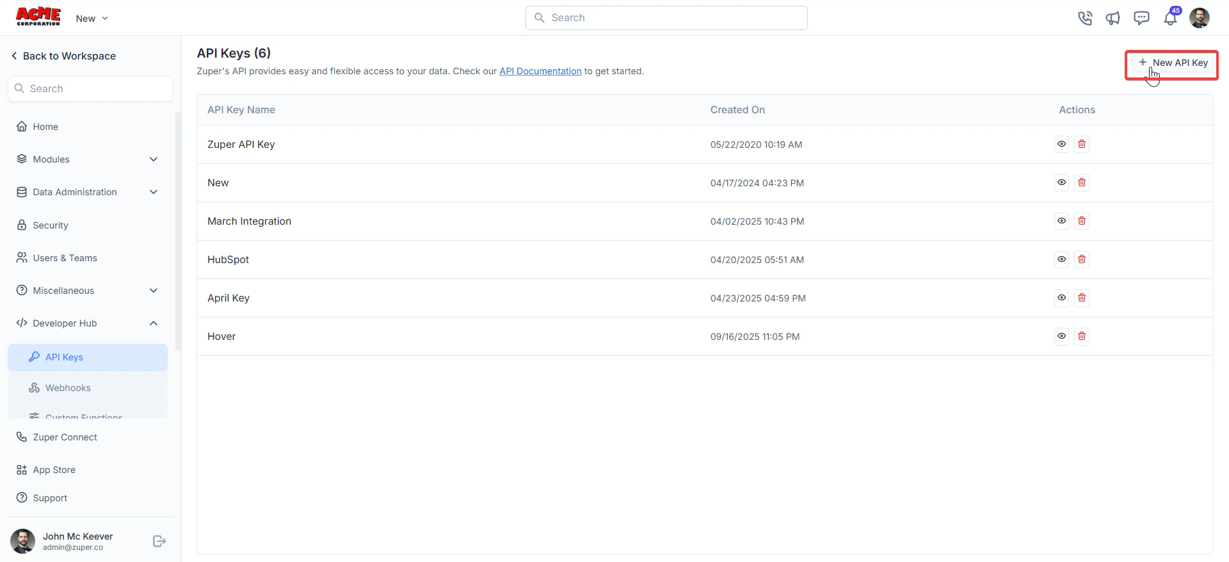Select API Keys in Developer Hub
Image resolution: width=1229 pixels, height=562 pixels.
(x=88, y=357)
